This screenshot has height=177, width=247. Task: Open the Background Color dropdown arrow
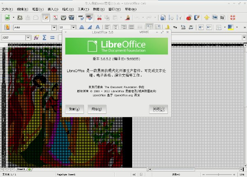(x=237, y=27)
